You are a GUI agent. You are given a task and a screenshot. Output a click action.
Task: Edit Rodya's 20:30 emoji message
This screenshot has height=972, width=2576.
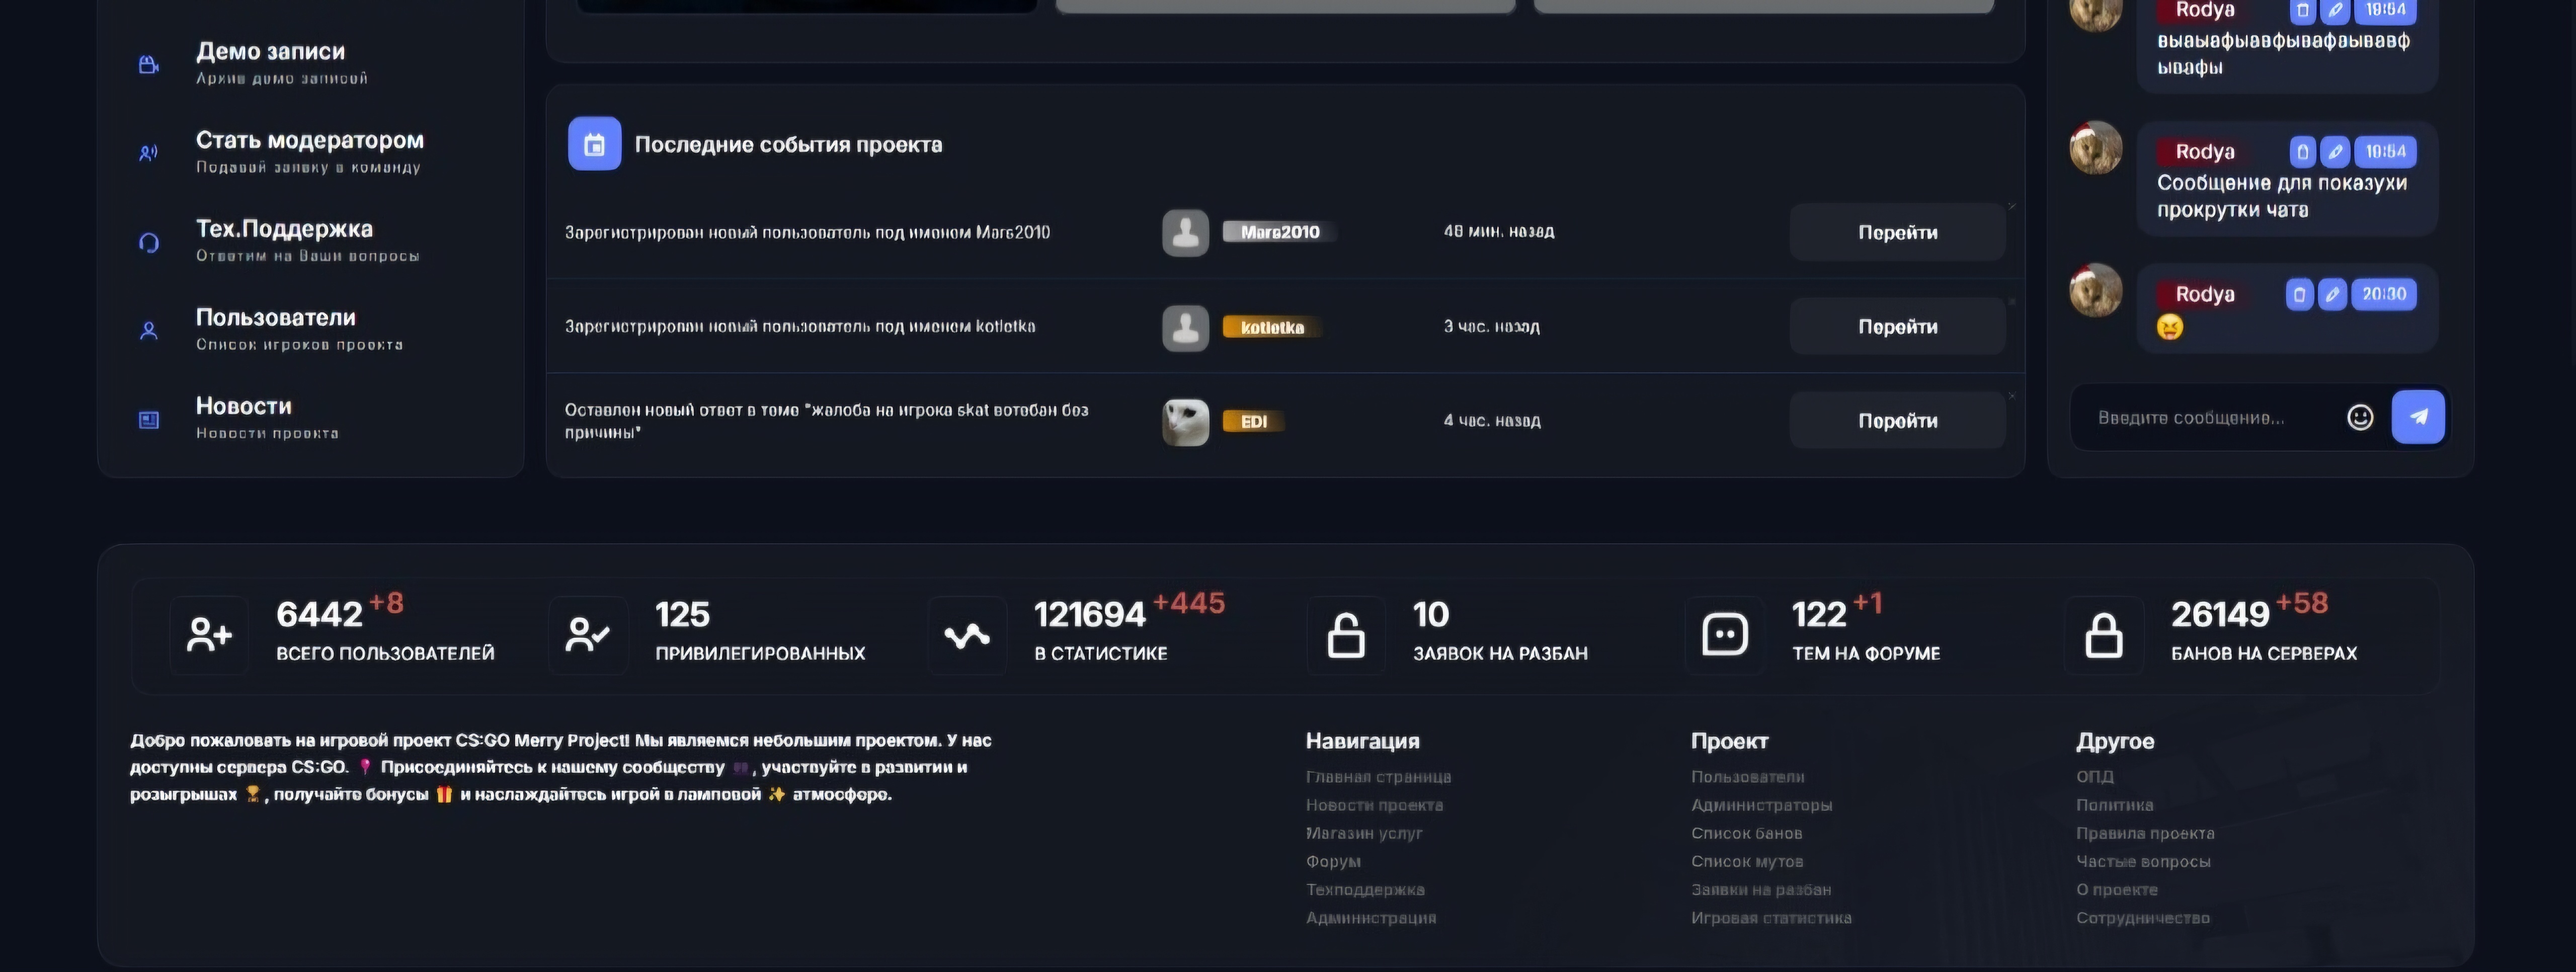point(2332,294)
